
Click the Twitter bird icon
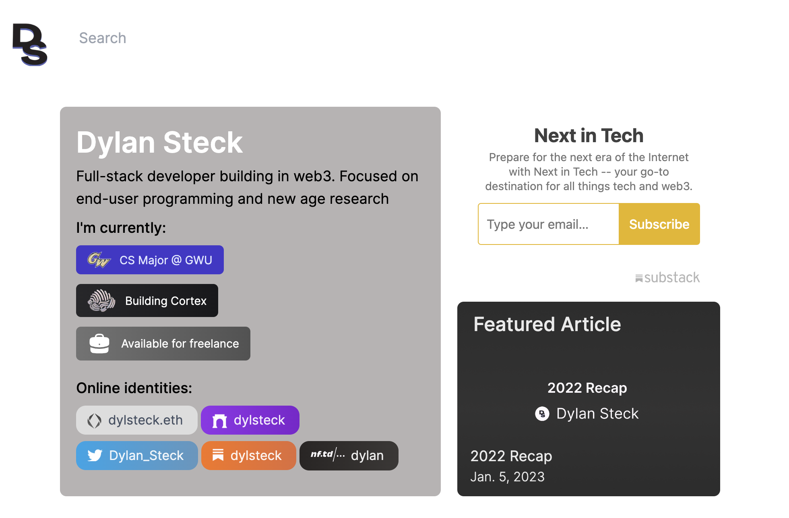coord(95,456)
